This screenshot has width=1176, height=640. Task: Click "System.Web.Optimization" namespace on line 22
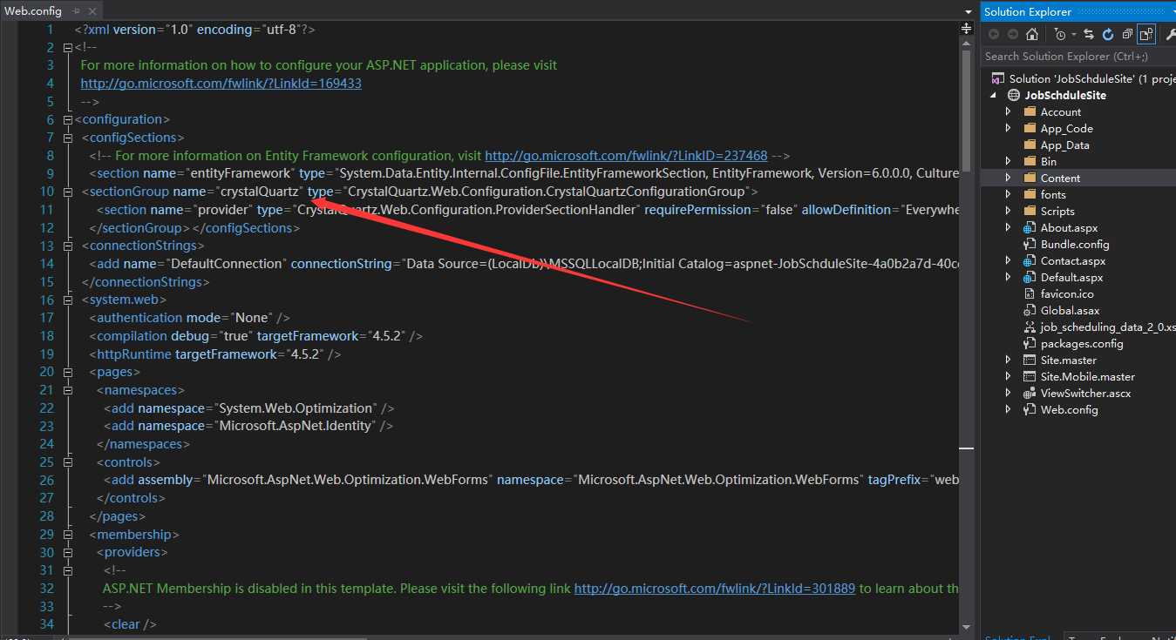pyautogui.click(x=296, y=408)
